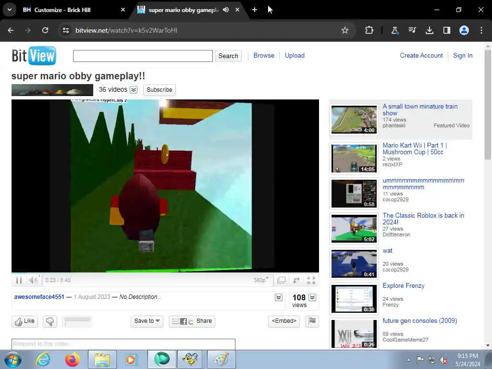Dislike video with thumbs down icon

50,321
